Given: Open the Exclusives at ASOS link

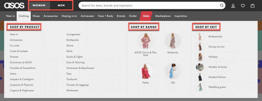Looking at the screenshot, I should (x=21, y=62).
